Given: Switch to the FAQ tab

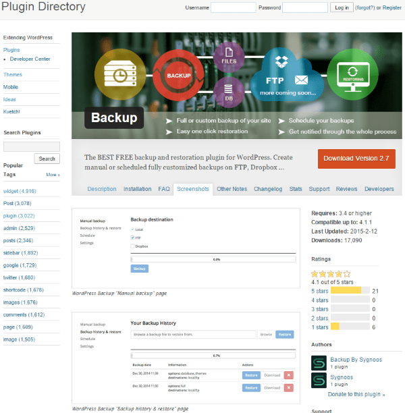Looking at the screenshot, I should click(164, 189).
